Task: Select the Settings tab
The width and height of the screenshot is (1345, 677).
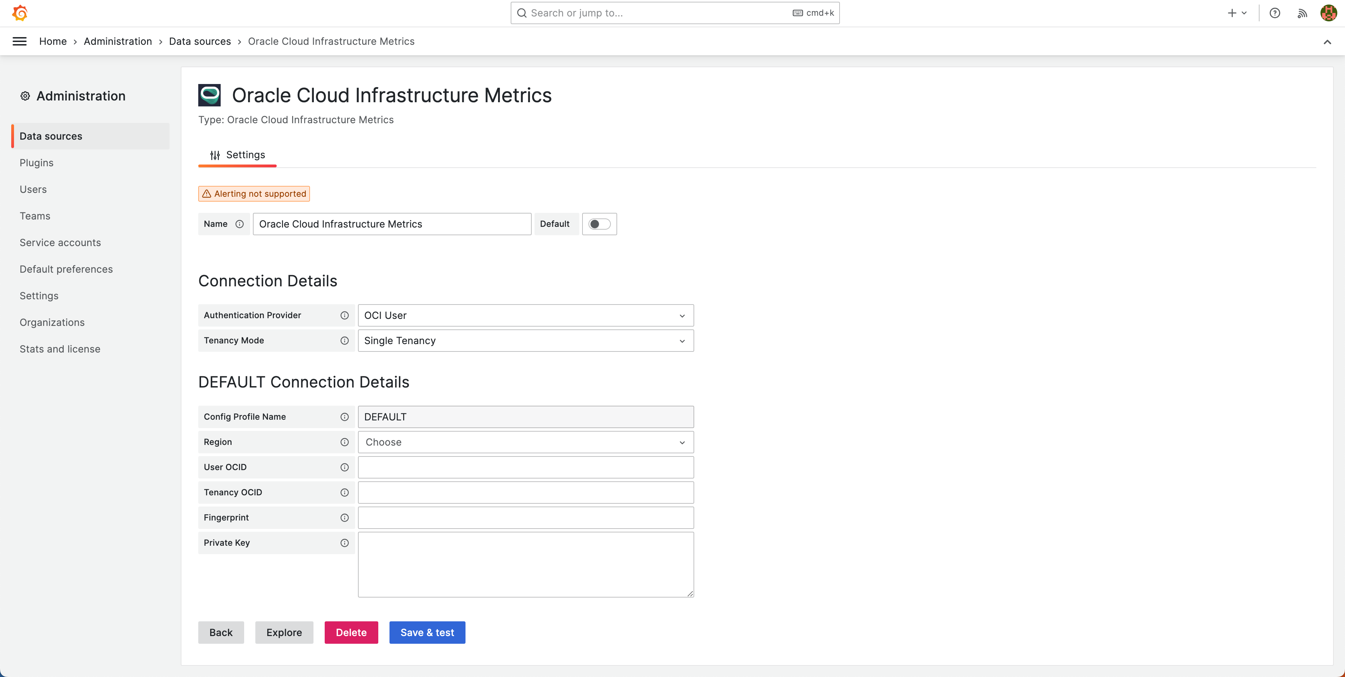Action: pyautogui.click(x=237, y=155)
